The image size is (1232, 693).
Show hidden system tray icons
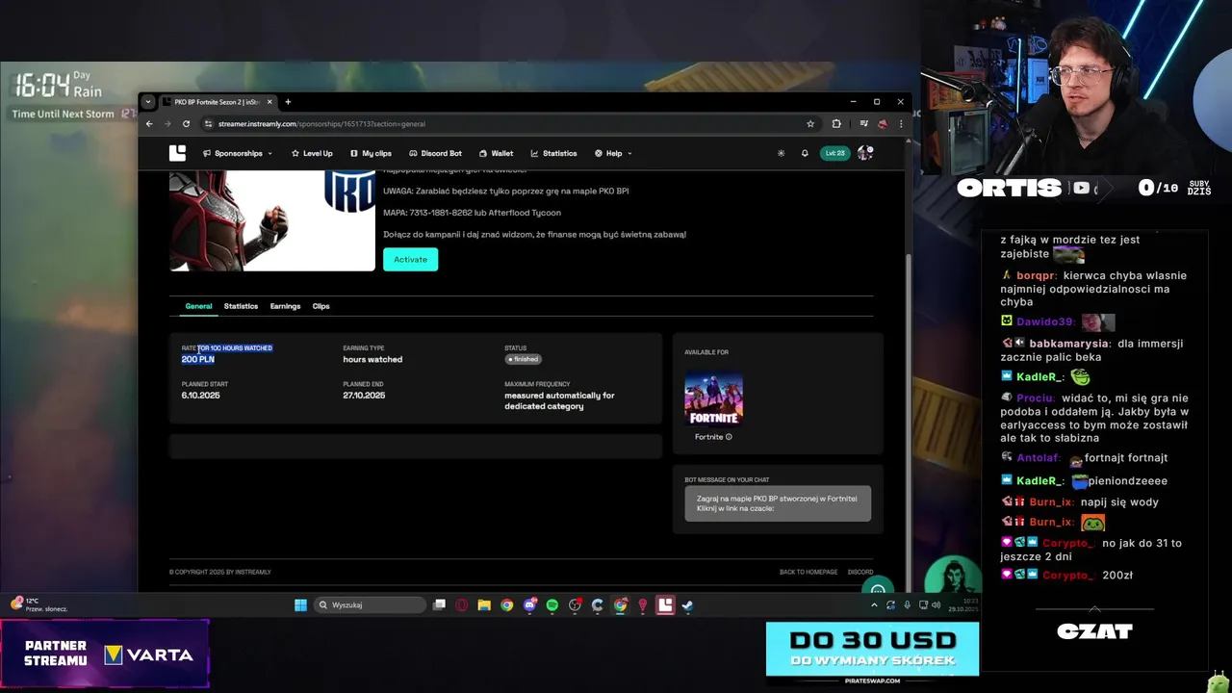click(x=874, y=604)
